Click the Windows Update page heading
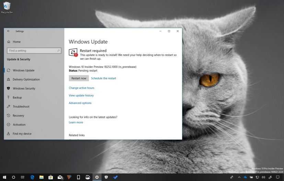 pyautogui.click(x=88, y=42)
